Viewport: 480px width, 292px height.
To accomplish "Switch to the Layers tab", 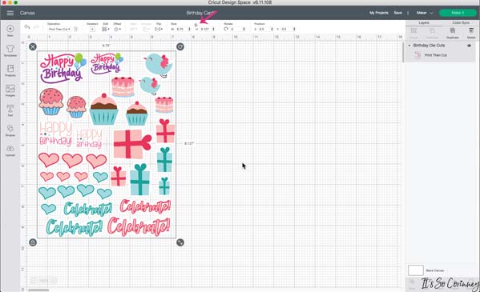I will [x=424, y=23].
